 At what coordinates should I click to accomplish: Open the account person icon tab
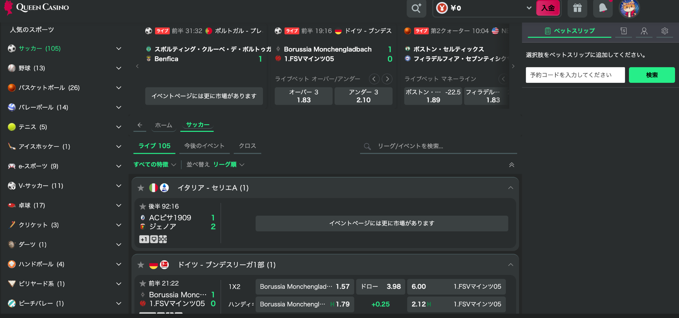(644, 31)
